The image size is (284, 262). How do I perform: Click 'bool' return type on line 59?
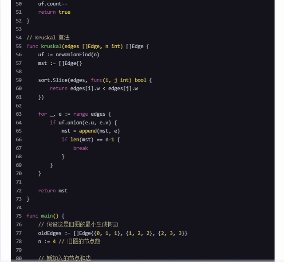click(140, 80)
